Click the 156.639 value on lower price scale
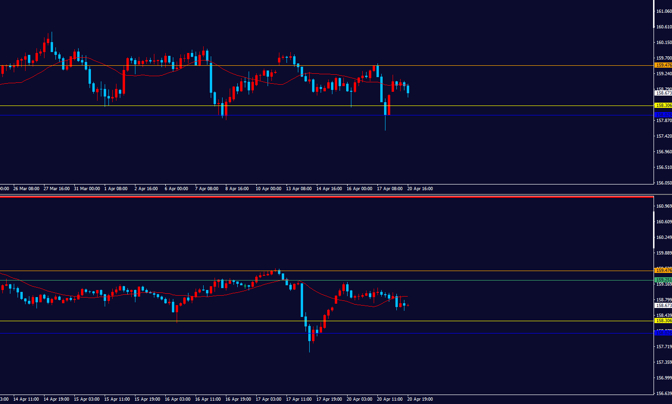The height and width of the screenshot is (404, 672). click(x=663, y=394)
